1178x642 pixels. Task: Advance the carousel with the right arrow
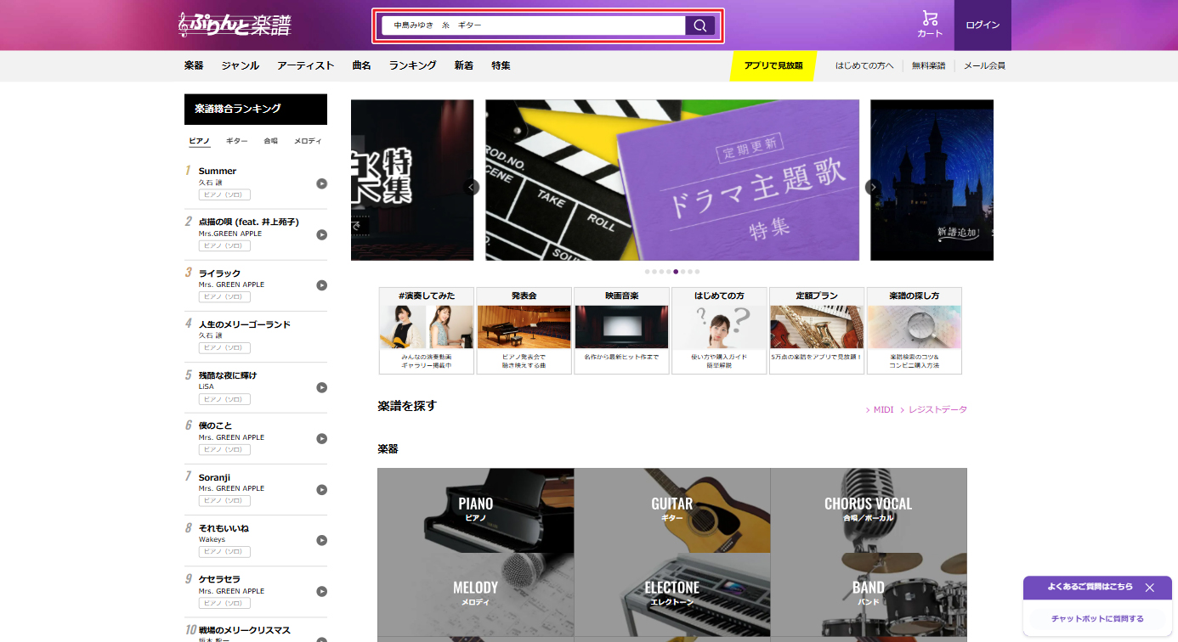[873, 186]
